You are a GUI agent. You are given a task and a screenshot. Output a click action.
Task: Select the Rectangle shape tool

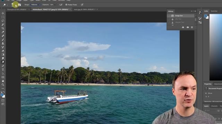[3, 77]
